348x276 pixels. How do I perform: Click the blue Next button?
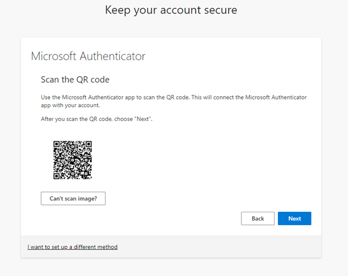click(295, 219)
